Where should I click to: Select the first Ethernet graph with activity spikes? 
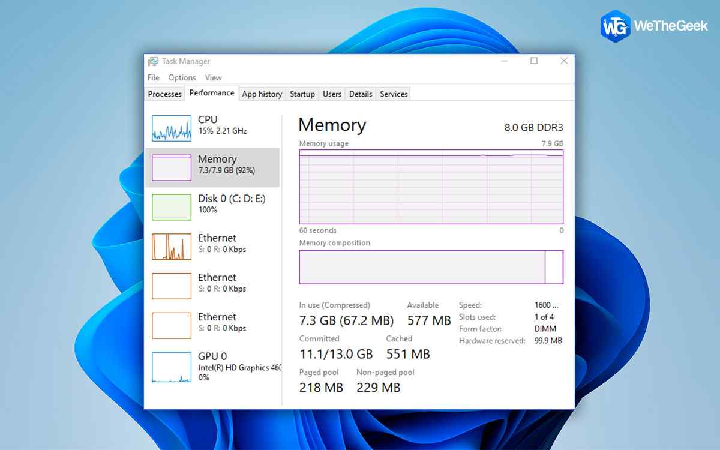[x=172, y=247]
